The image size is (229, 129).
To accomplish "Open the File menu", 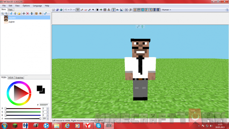I will pyautogui.click(x=4, y=6).
